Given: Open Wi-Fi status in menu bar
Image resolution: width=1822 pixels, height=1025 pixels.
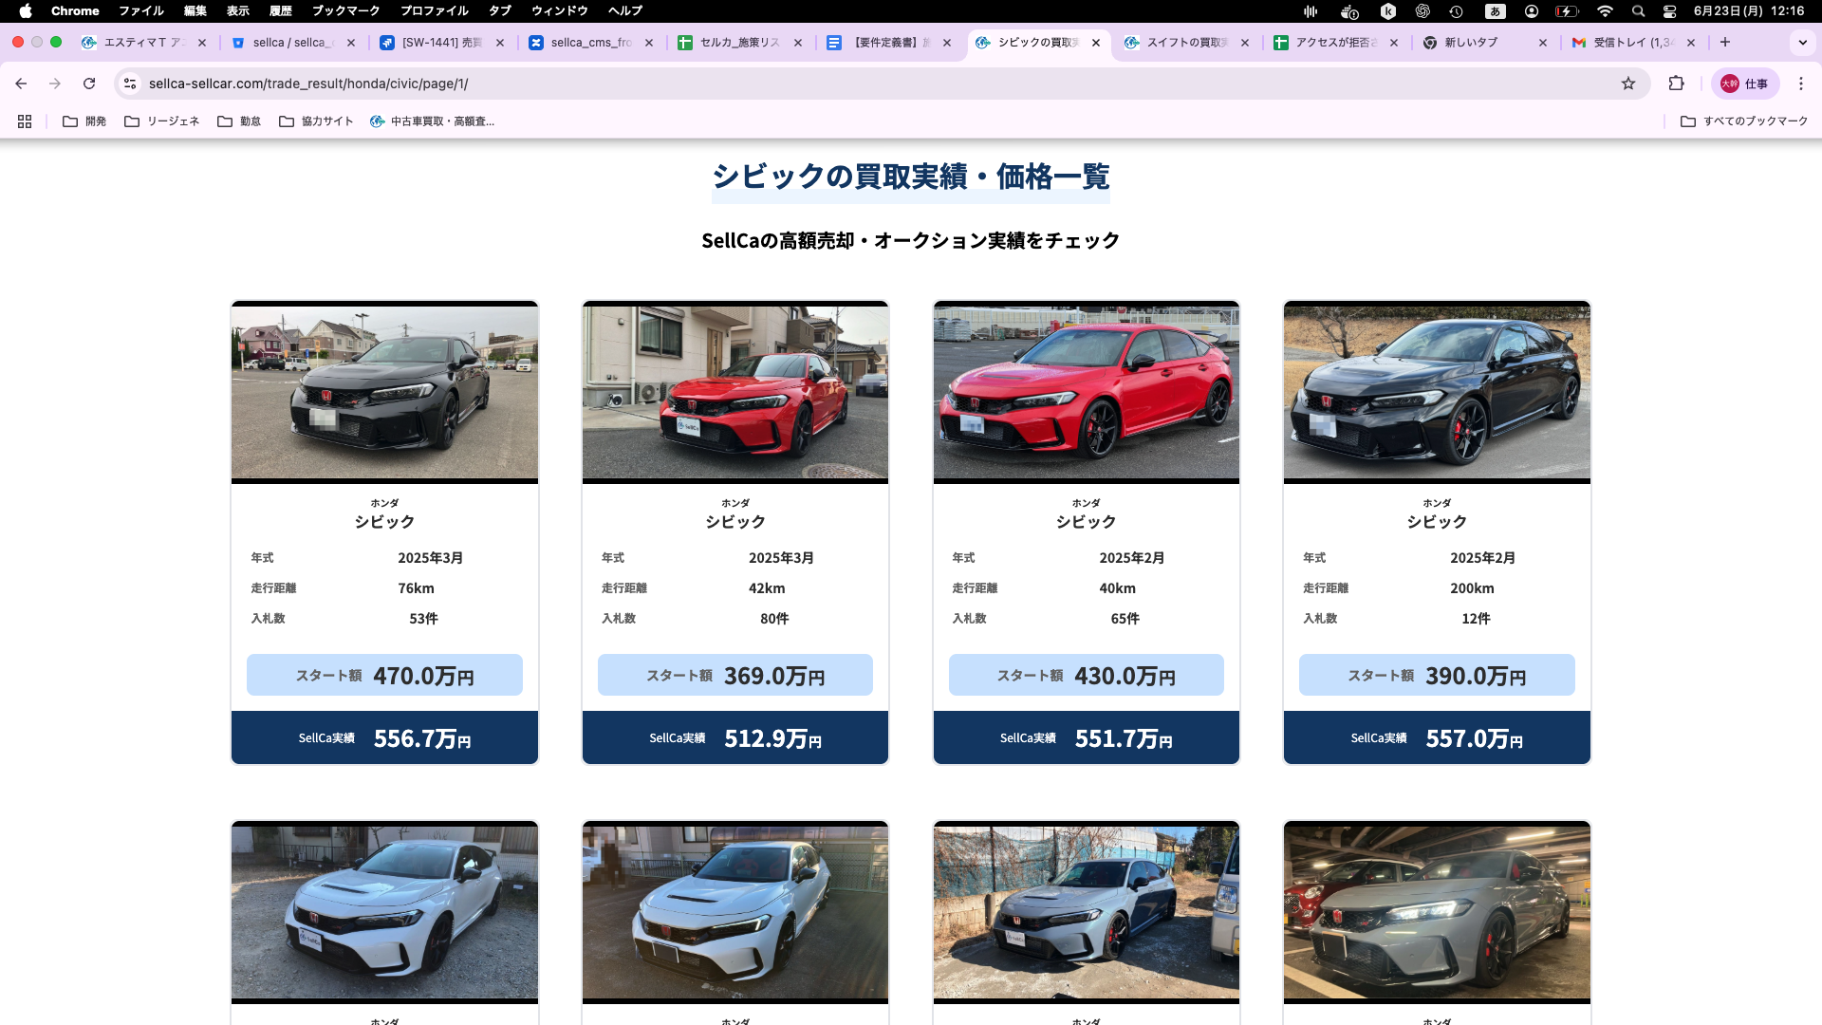Looking at the screenshot, I should [x=1605, y=11].
